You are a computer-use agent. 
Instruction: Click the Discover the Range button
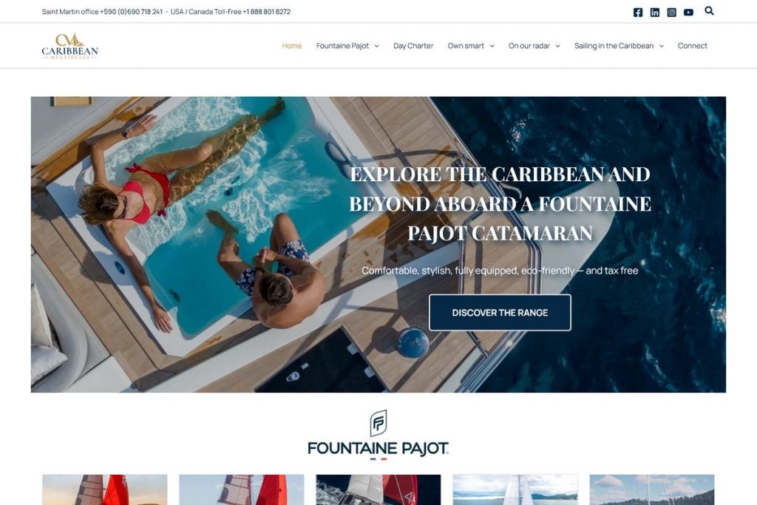[500, 312]
